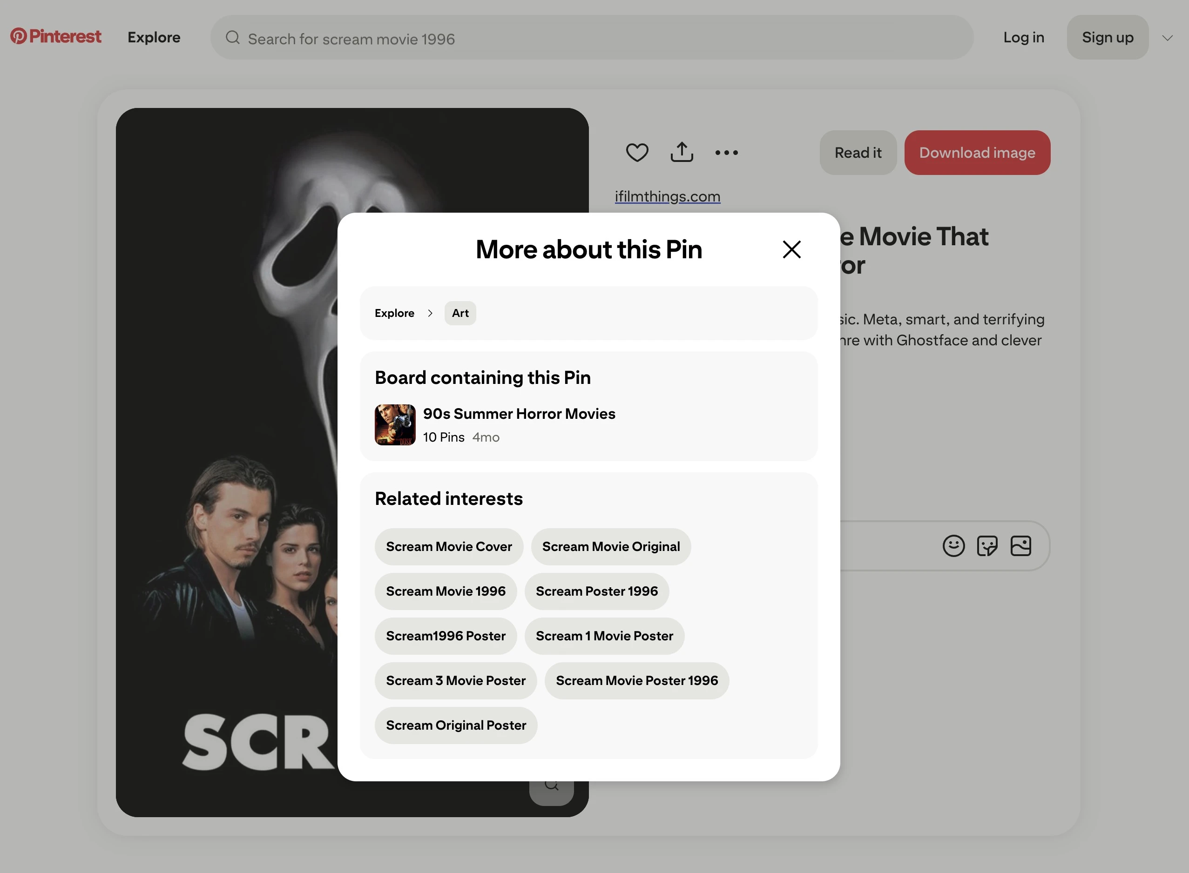Click the sticker icon in comment box
1189x873 pixels.
986,546
